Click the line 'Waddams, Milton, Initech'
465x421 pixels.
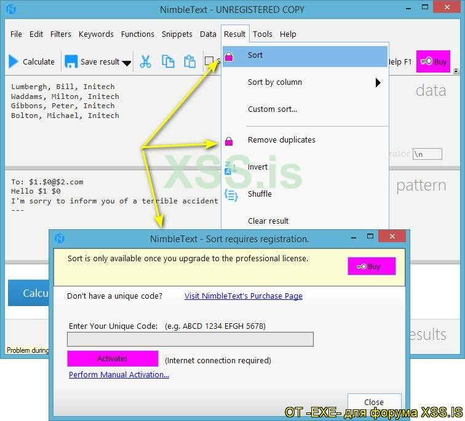[65, 96]
